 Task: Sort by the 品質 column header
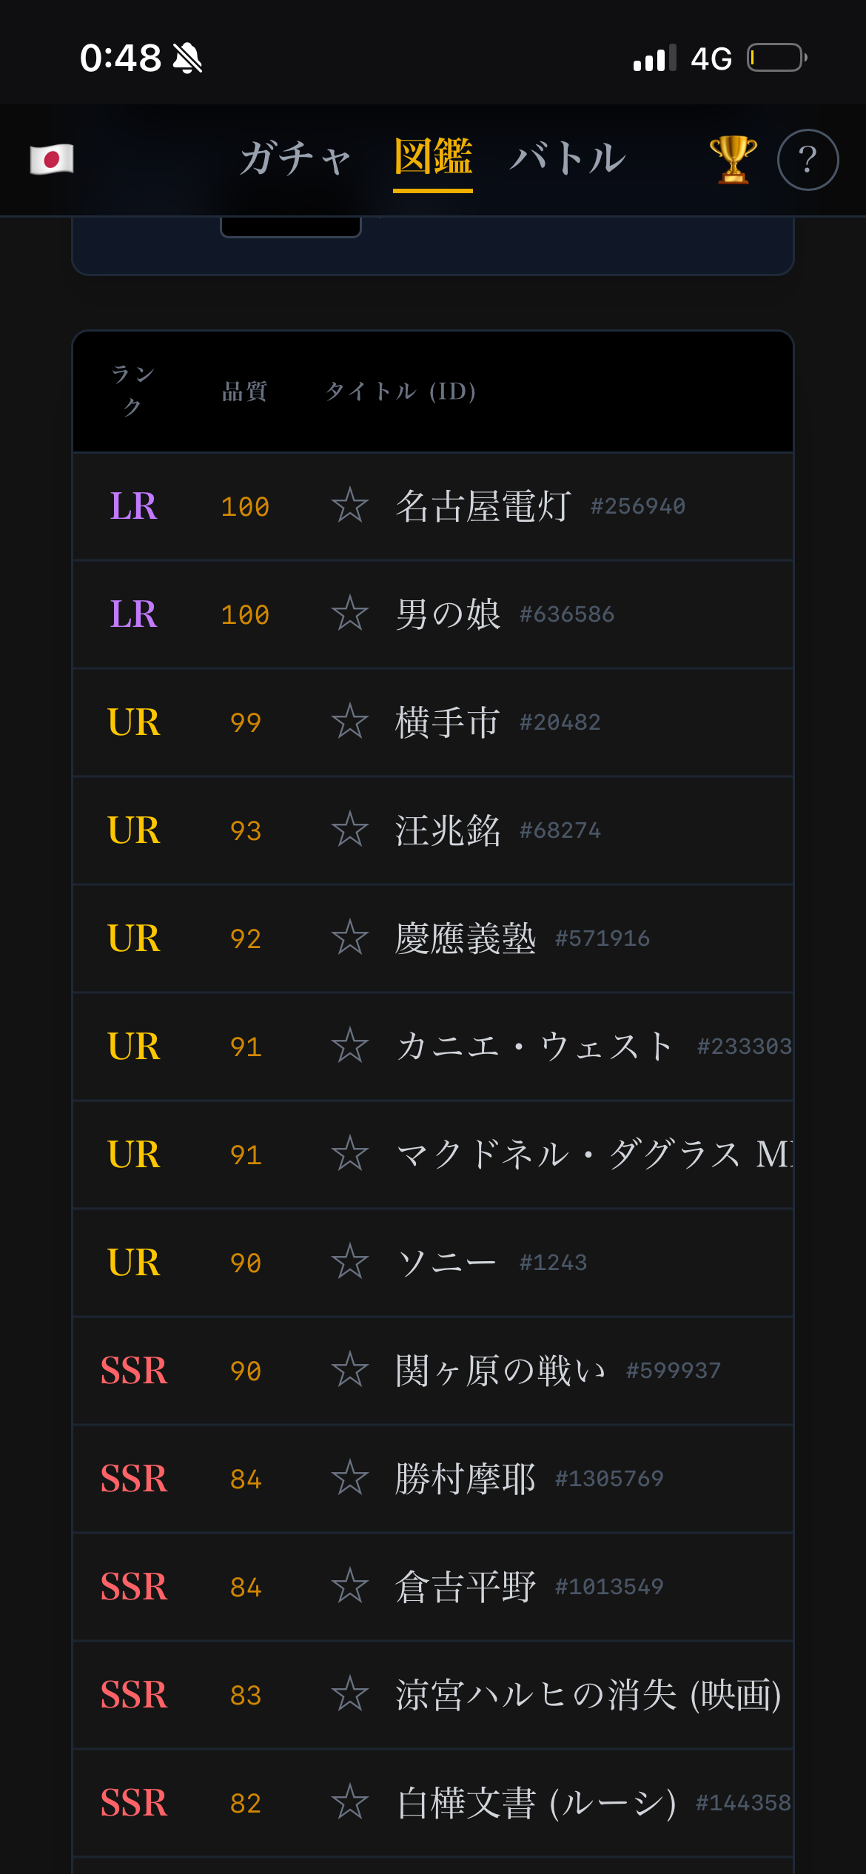244,391
